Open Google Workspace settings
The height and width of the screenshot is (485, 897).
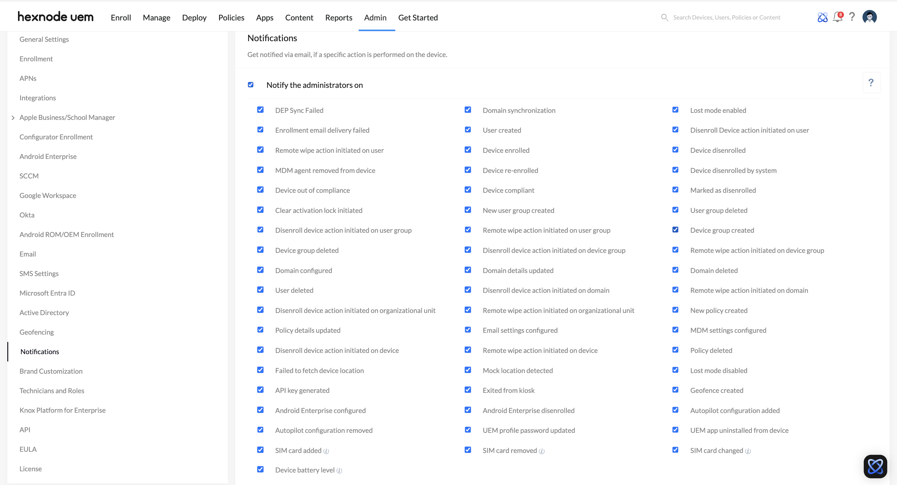click(x=48, y=195)
